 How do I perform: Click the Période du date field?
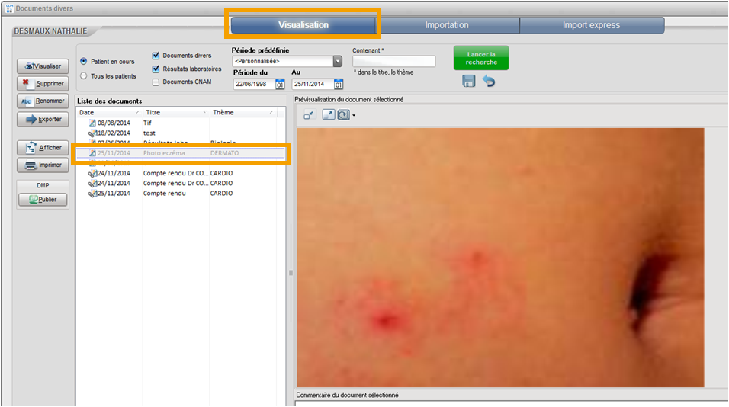254,84
